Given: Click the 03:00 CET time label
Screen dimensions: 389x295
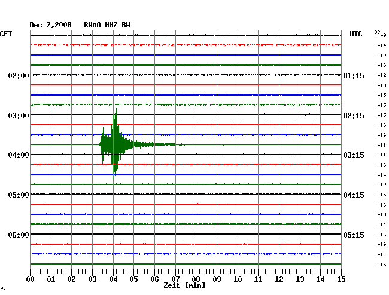Looking at the screenshot, I should tap(19, 116).
